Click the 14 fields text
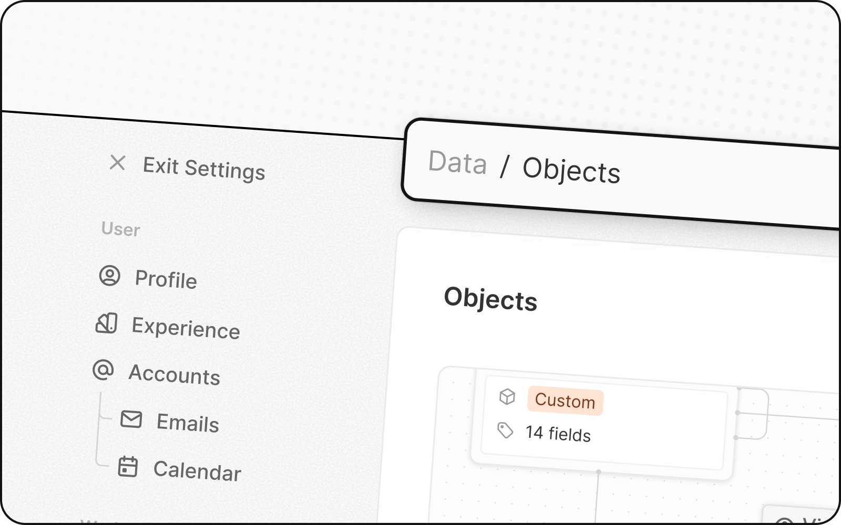This screenshot has width=841, height=525. pyautogui.click(x=558, y=434)
